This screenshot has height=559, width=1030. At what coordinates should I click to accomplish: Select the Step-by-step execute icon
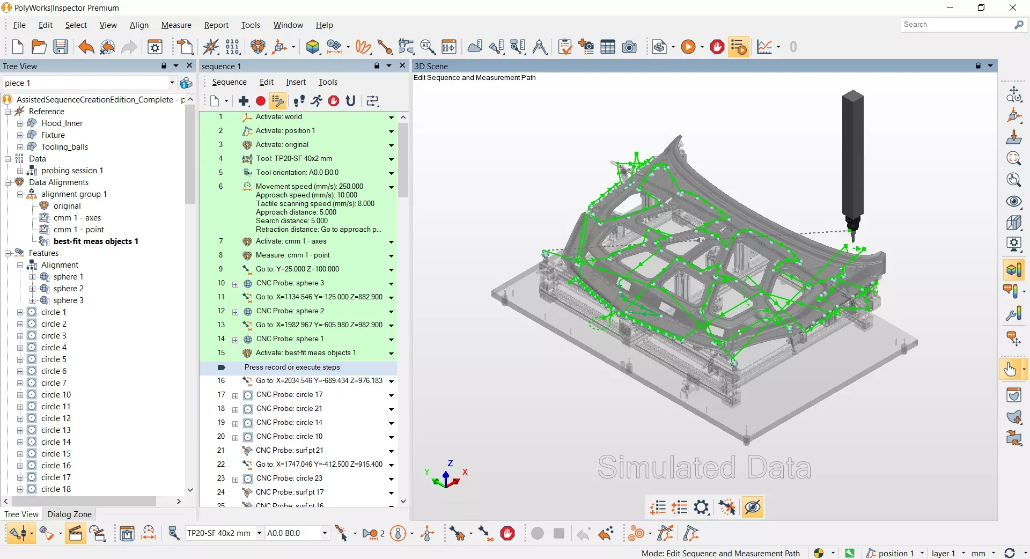(298, 101)
